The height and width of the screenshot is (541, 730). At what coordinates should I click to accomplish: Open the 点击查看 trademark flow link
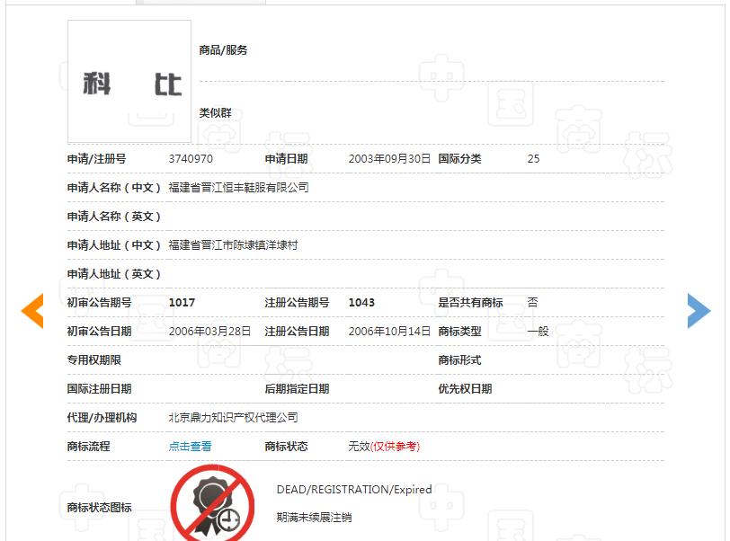[190, 444]
